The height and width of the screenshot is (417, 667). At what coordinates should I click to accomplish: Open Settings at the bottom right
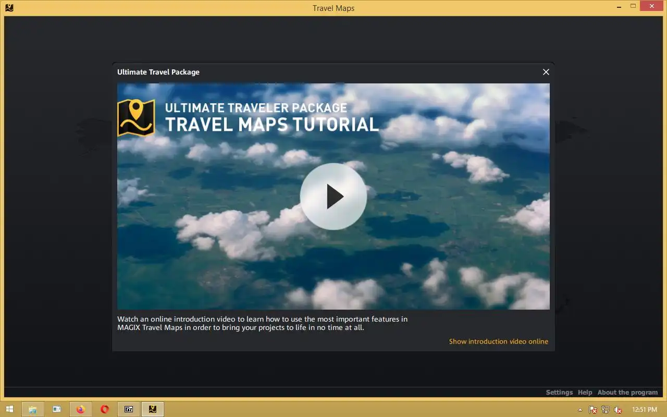pos(559,393)
